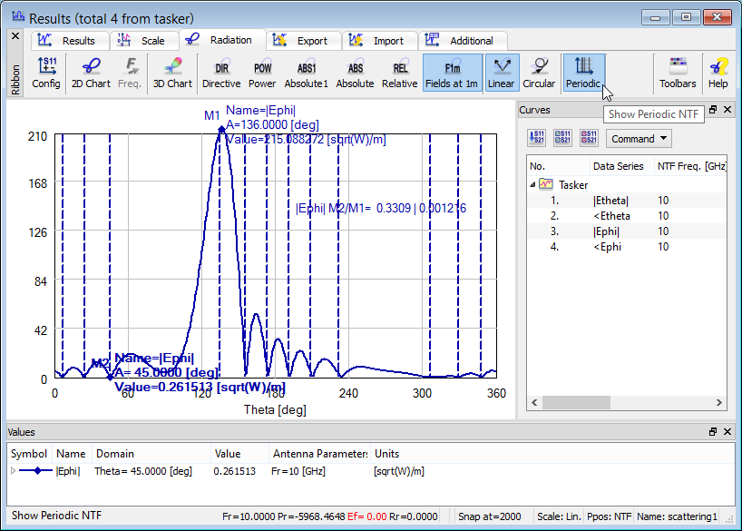Select the Power pattern icon
This screenshot has height=531, width=742.
click(262, 73)
